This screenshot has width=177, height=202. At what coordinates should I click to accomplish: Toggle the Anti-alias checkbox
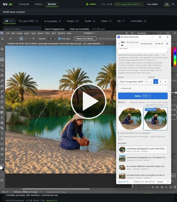[x=60, y=39]
